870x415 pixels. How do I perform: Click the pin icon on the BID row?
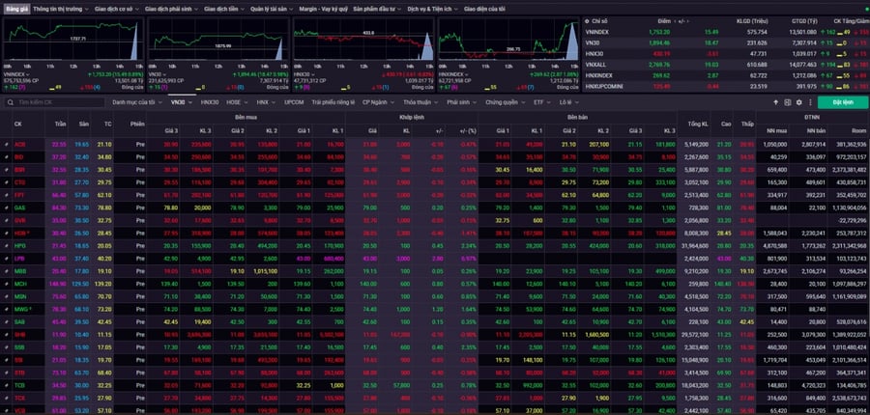coord(7,156)
